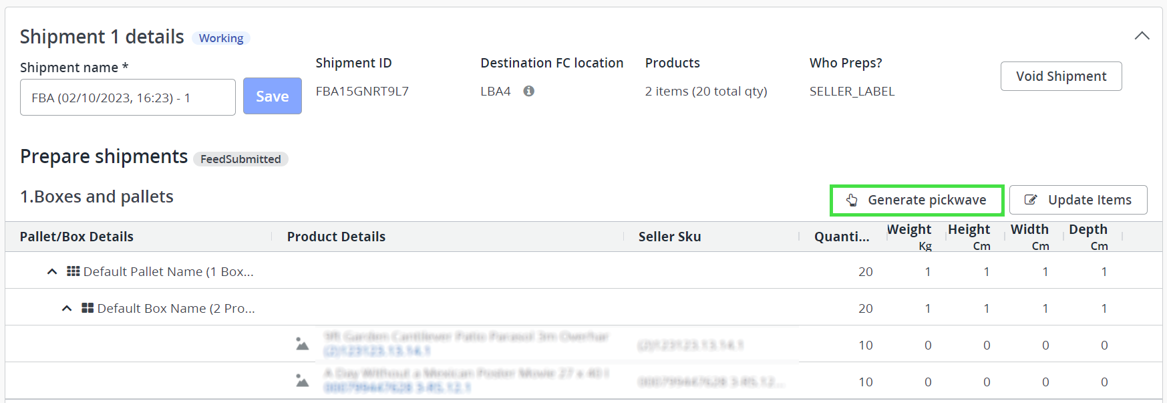Click the info icon beside LBA4
The image size is (1167, 403).
click(528, 91)
